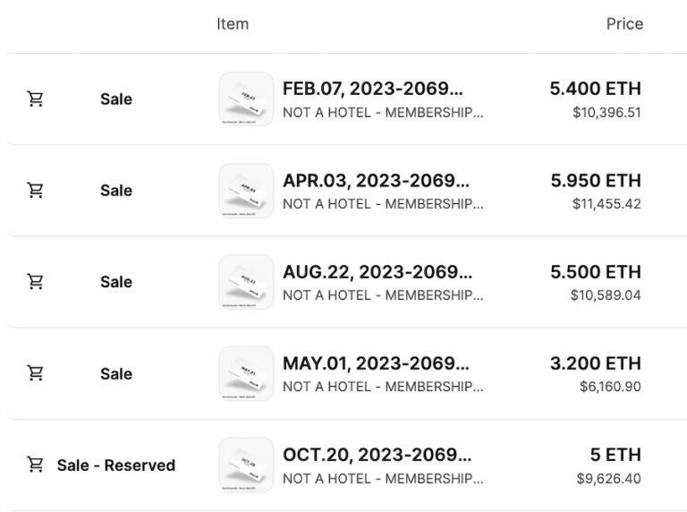Open the AUG.22, 2023-2069 item title link

coord(377,272)
